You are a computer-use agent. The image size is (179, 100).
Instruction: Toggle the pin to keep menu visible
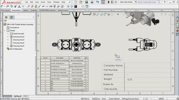(x=70, y=2)
